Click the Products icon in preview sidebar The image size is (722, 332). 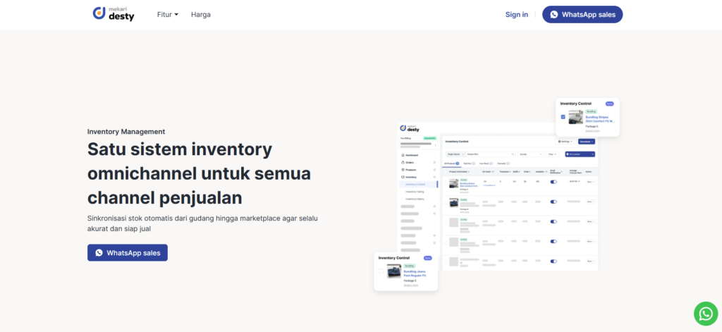click(403, 170)
